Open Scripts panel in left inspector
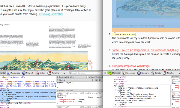 [40, 73]
